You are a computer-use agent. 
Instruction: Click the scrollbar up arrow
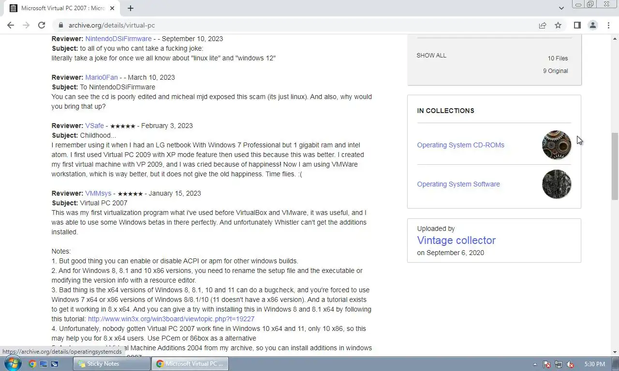615,38
